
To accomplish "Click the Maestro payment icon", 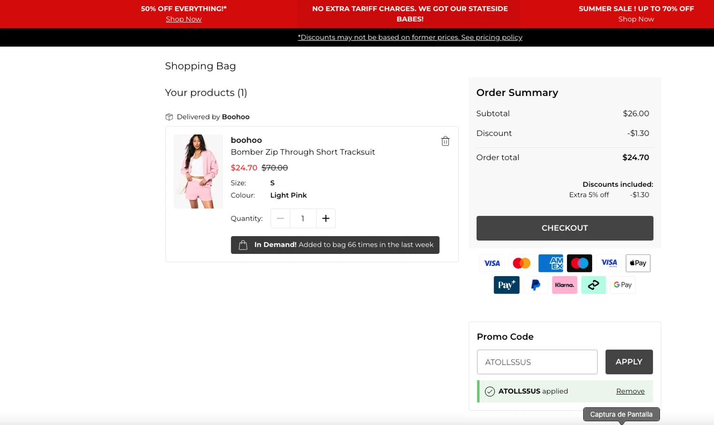I will click(x=579, y=263).
